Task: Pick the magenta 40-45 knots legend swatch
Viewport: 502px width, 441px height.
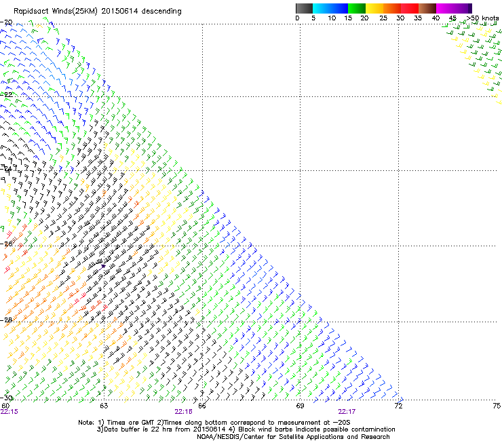Action: [x=445, y=8]
